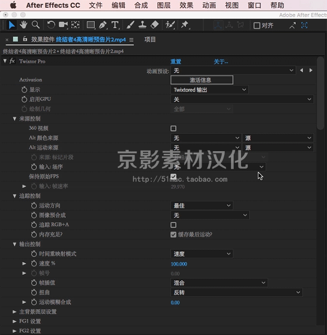Click the local axis mode icon
The height and width of the screenshot is (335, 327).
(x=218, y=25)
